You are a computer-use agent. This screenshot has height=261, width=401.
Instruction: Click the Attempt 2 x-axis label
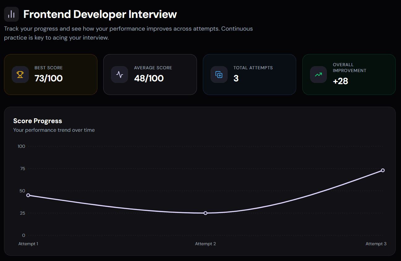coord(206,244)
